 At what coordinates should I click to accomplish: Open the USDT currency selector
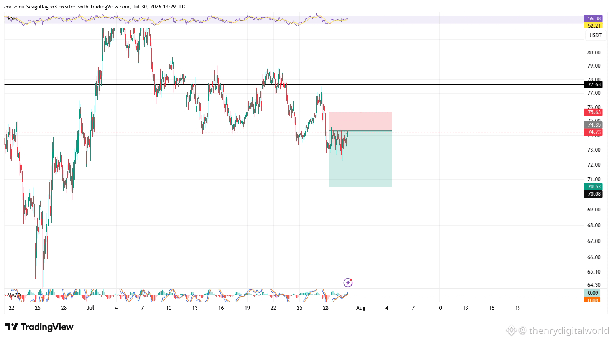click(596, 35)
